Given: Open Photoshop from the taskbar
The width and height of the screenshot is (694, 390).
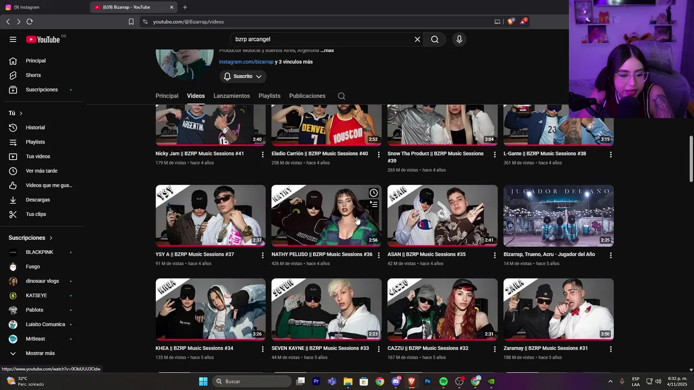Looking at the screenshot, I should pos(427,381).
